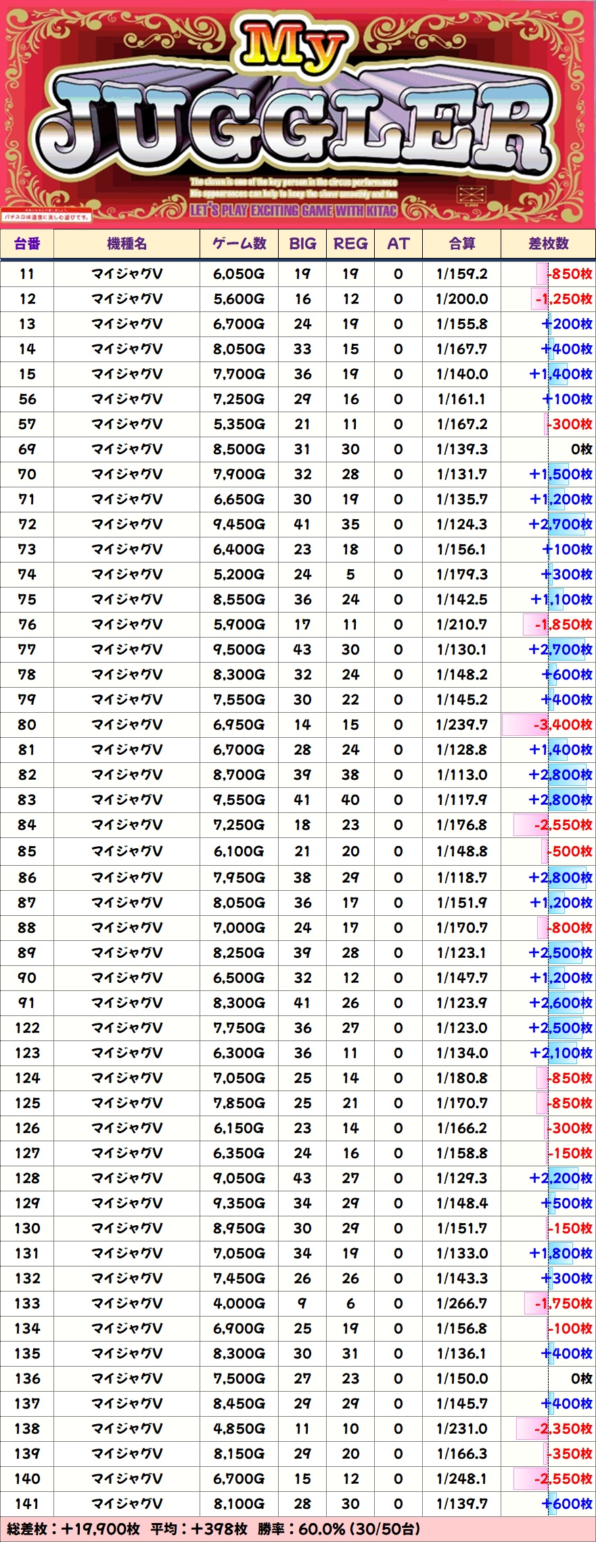Click the My JUGGLER banner image
The height and width of the screenshot is (1542, 596).
(298, 114)
